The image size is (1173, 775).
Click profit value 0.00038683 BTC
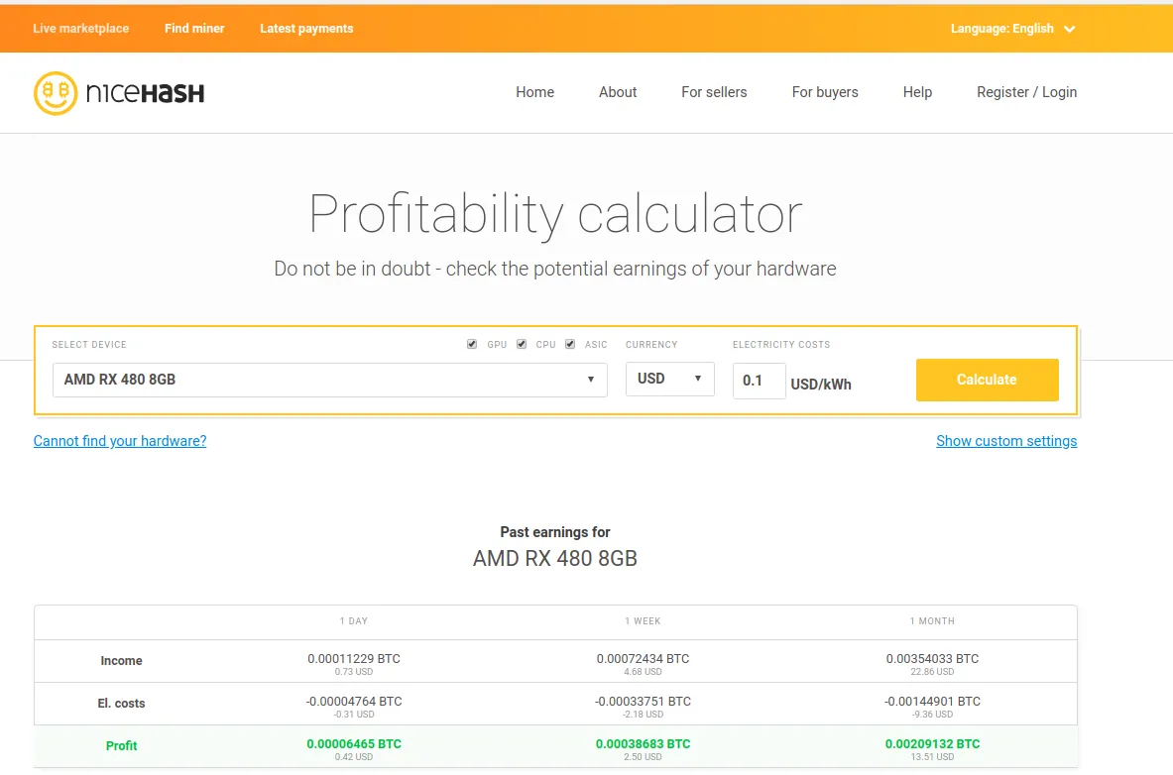[643, 744]
